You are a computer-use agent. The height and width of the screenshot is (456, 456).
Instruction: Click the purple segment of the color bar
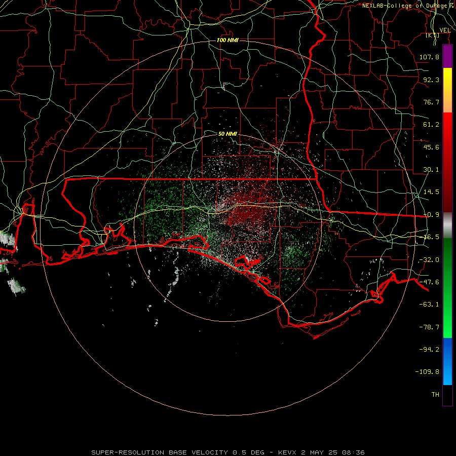[x=447, y=56]
